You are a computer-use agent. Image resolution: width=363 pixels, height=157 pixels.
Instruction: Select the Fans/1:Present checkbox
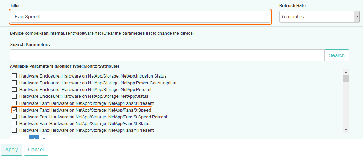15,130
